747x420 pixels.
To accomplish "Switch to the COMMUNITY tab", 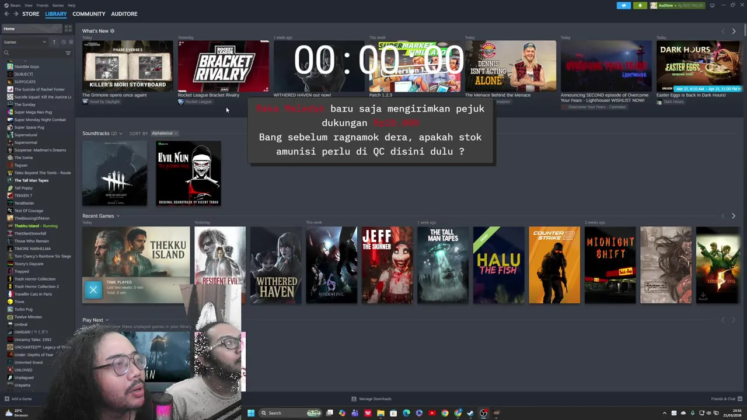I will [x=89, y=14].
